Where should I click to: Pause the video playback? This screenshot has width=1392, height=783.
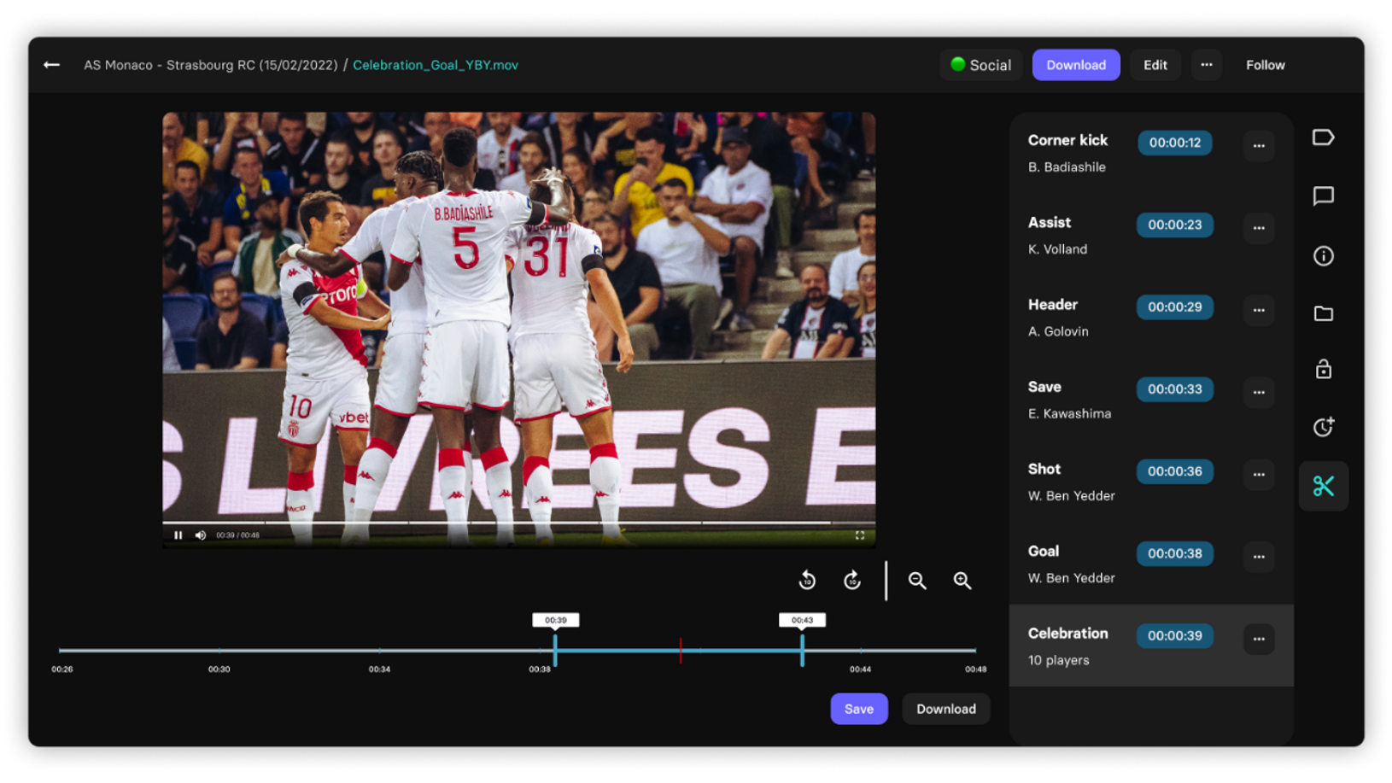[x=178, y=535]
